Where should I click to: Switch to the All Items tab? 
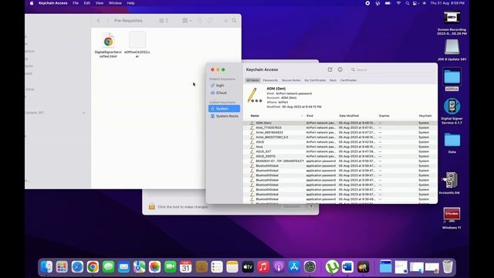click(x=252, y=80)
